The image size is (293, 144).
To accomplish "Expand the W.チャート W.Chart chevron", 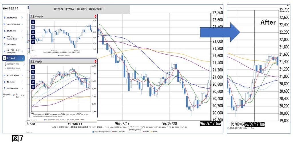I will (22, 75).
